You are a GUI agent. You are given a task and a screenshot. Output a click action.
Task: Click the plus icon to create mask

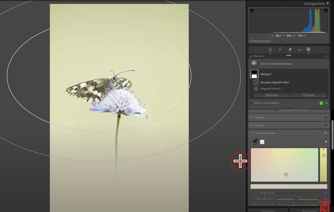tap(254, 64)
